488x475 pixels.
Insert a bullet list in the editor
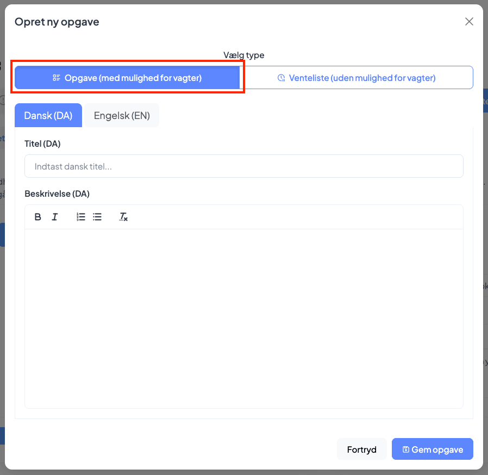coord(97,216)
